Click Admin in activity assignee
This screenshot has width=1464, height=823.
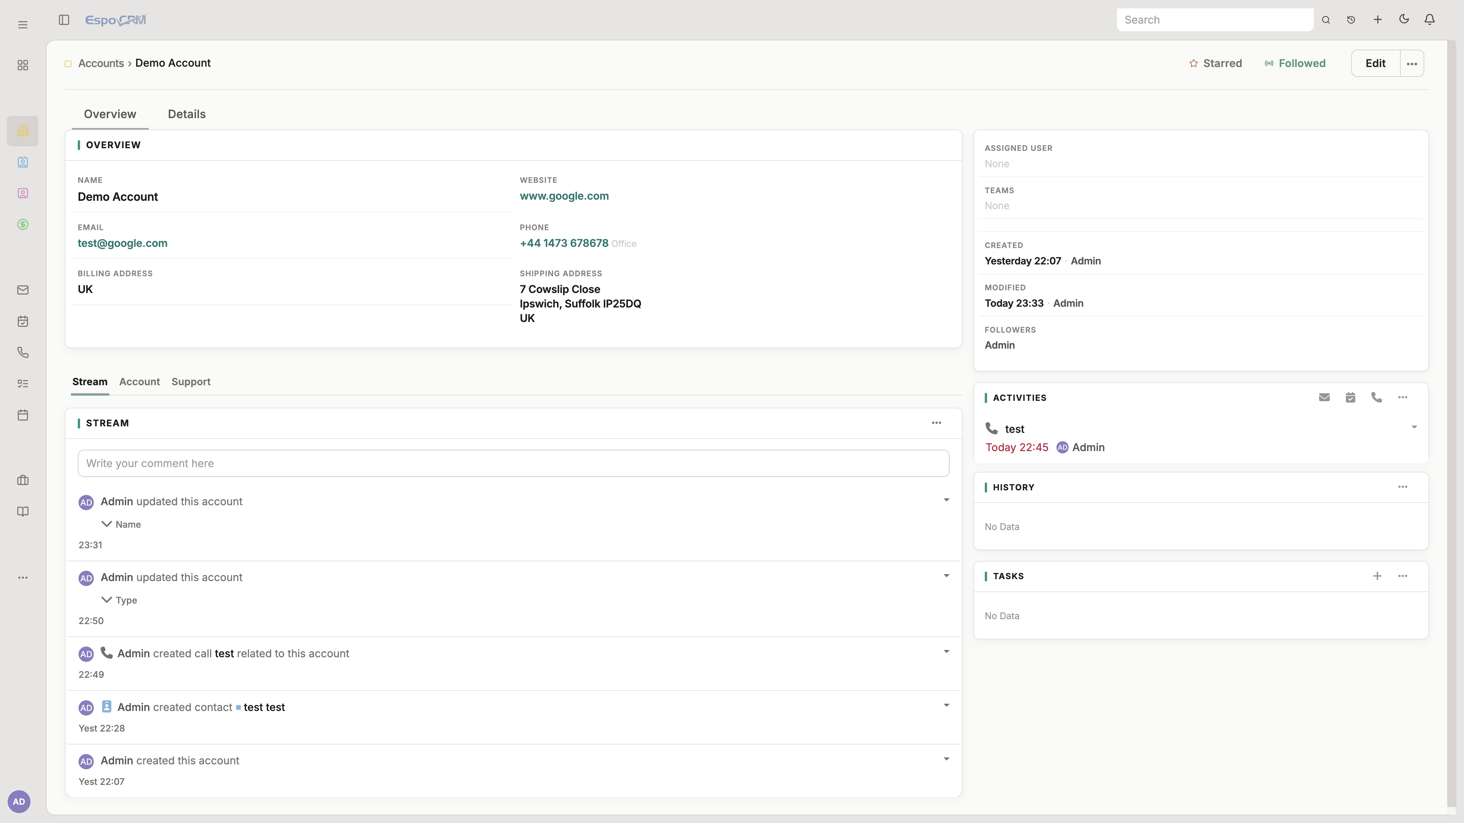pos(1088,448)
